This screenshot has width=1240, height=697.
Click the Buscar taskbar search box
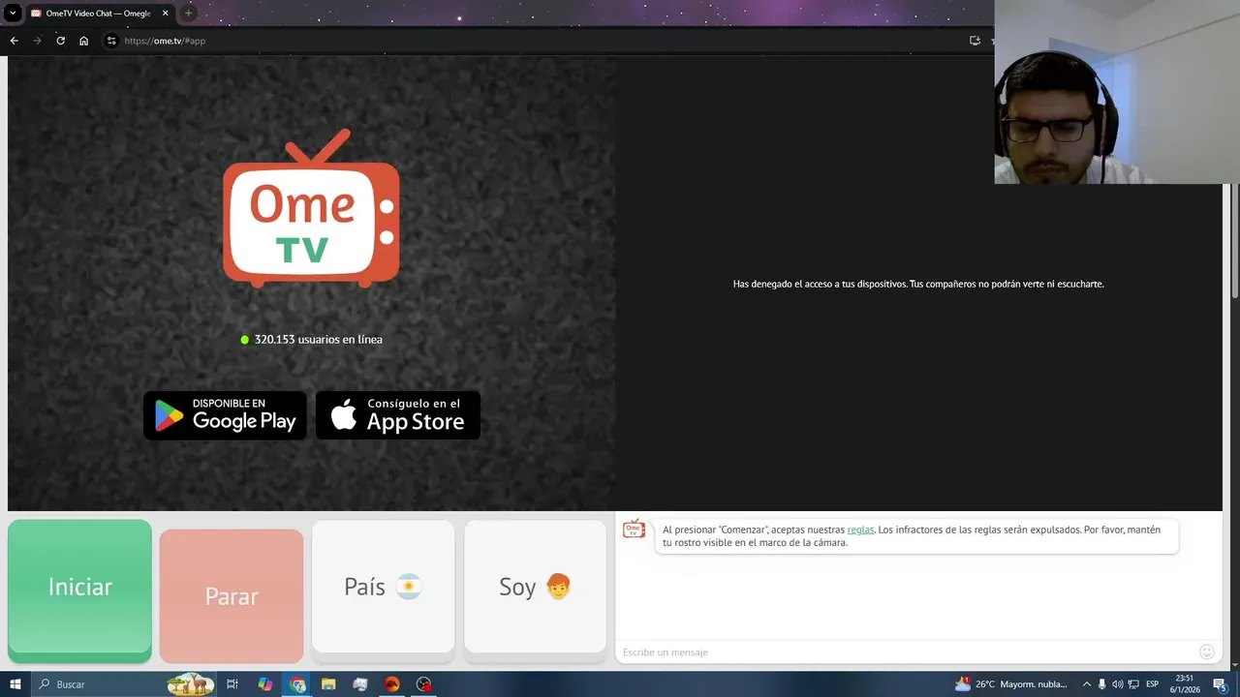coord(126,684)
